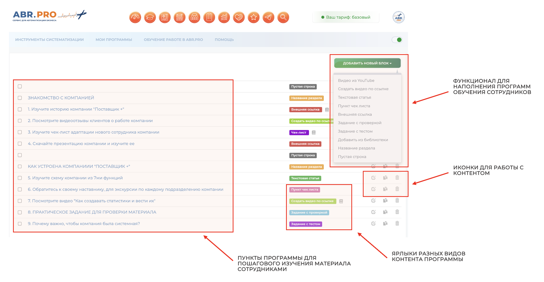Click Ваш тариф: базовый badge
Image resolution: width=544 pixels, height=282 pixels.
click(x=346, y=17)
